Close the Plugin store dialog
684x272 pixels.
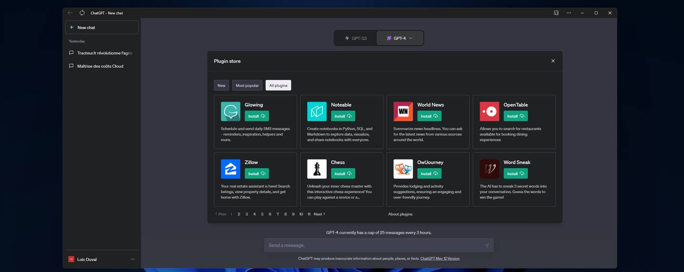[553, 61]
